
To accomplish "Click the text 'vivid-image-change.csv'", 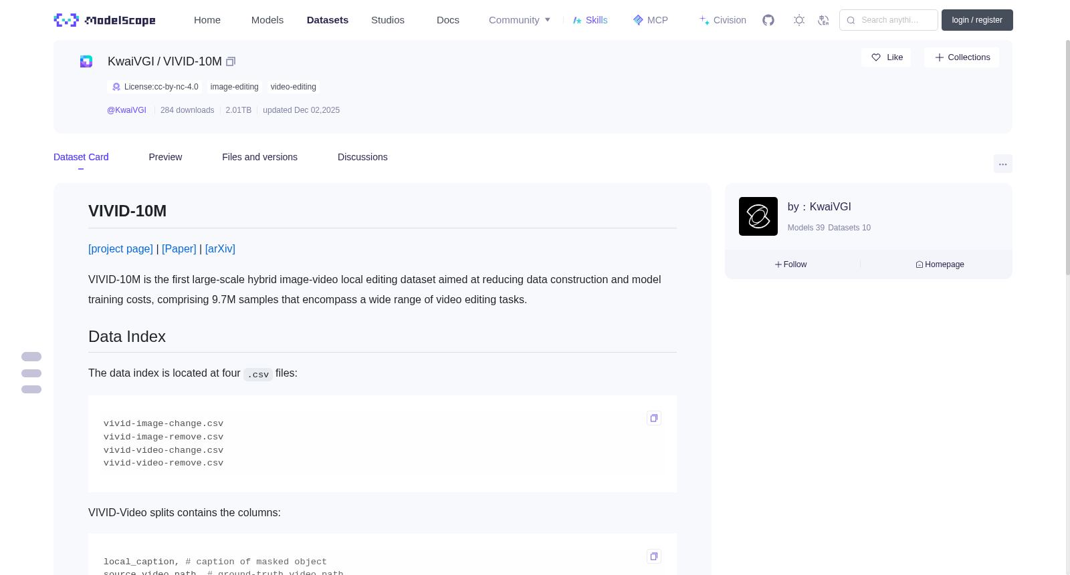I will tap(163, 423).
